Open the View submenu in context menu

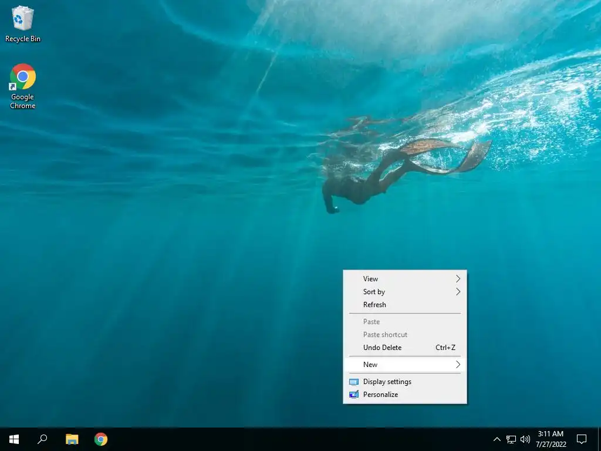tap(405, 279)
